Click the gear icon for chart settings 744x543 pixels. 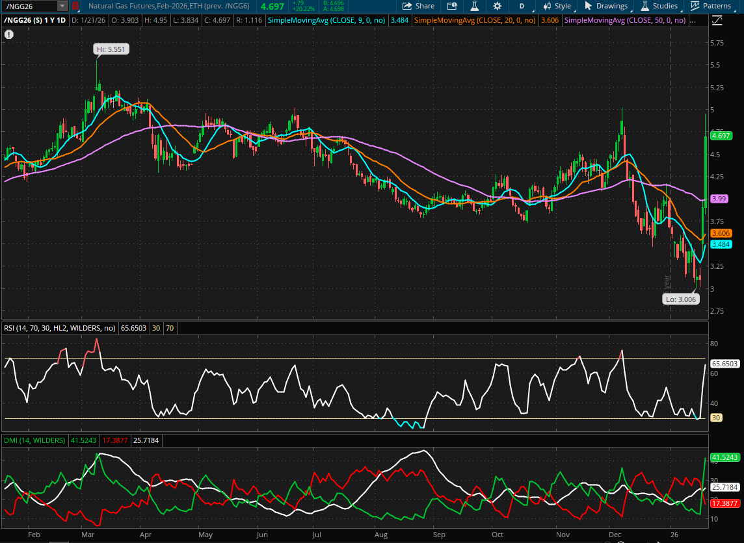coord(497,6)
